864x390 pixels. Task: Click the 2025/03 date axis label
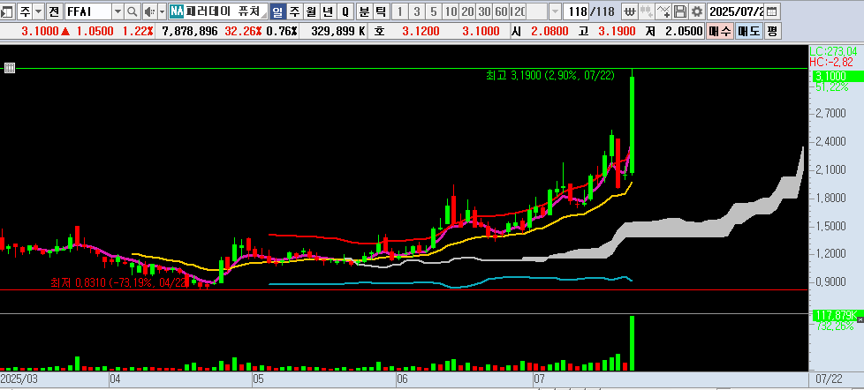coord(19,379)
